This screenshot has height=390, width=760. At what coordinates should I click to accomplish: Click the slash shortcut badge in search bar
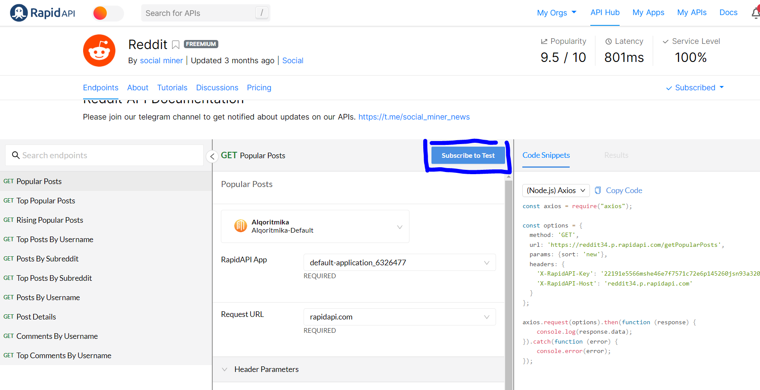261,13
